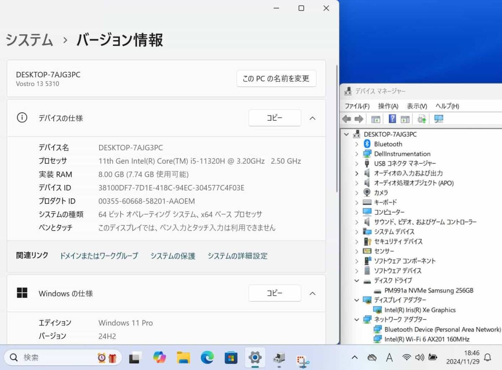Open Microsoft Store from the taskbar

click(x=231, y=357)
